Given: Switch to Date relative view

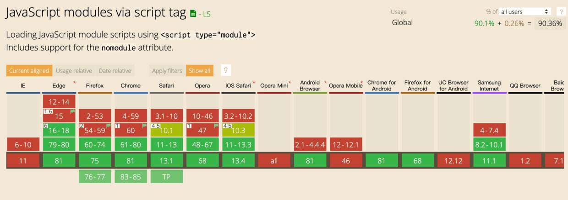Looking at the screenshot, I should pos(115,71).
